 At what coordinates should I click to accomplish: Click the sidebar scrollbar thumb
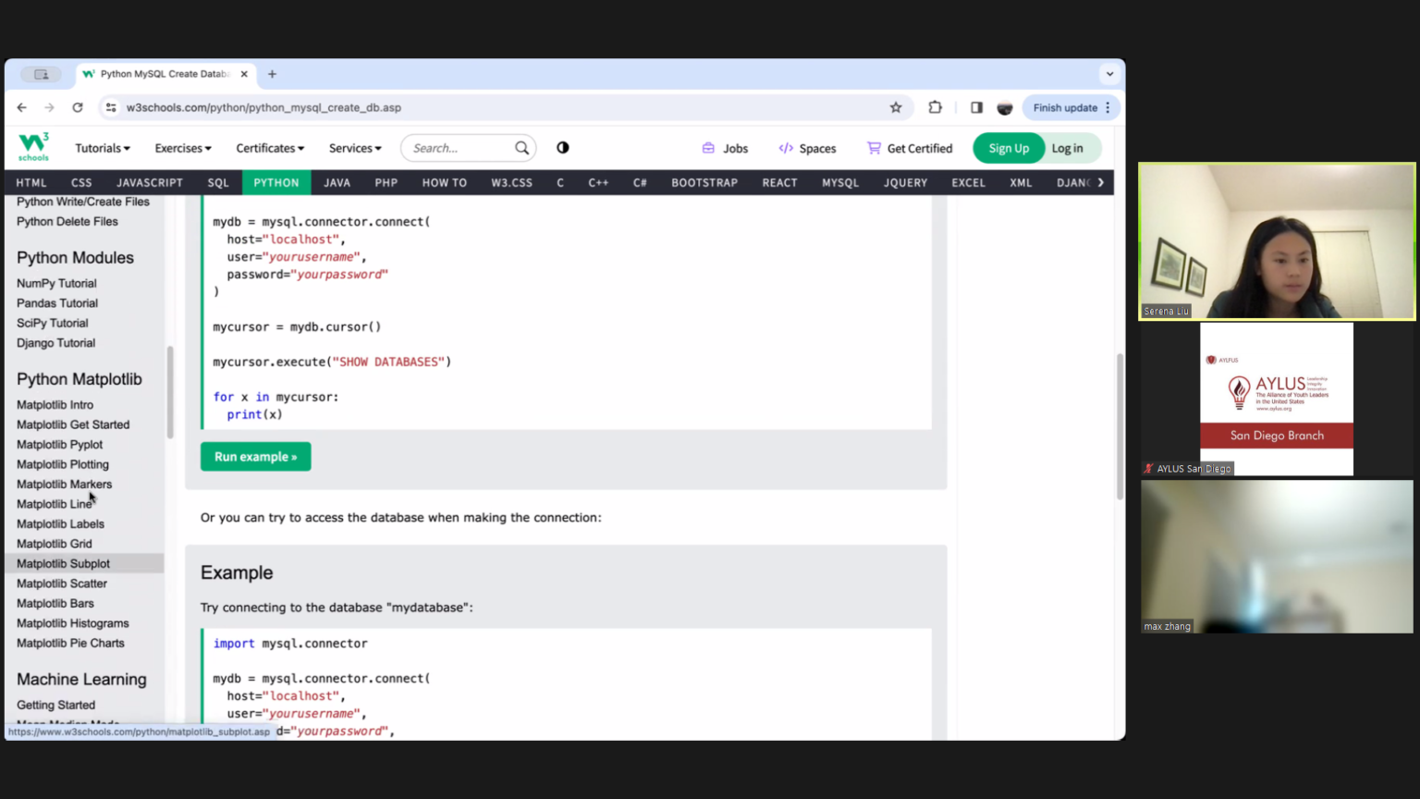click(x=170, y=392)
